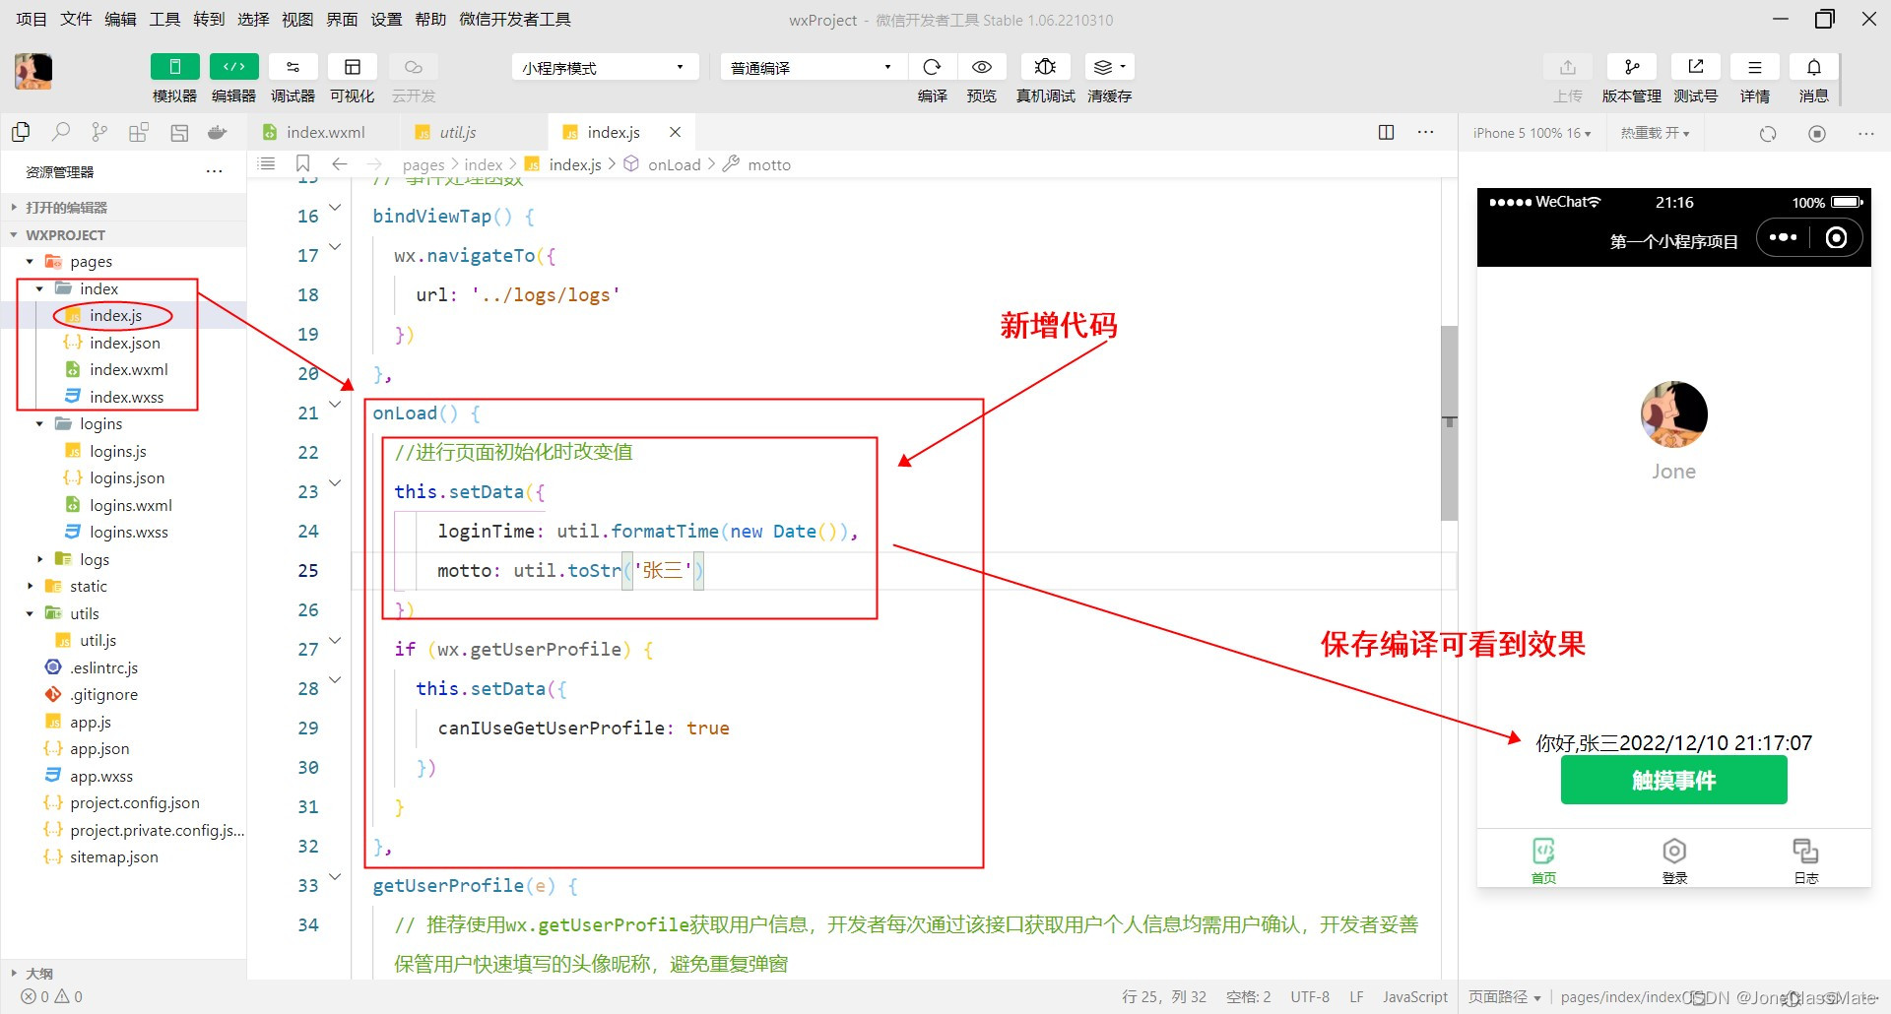Open the 微信开发者工具 menu

pyautogui.click(x=515, y=19)
